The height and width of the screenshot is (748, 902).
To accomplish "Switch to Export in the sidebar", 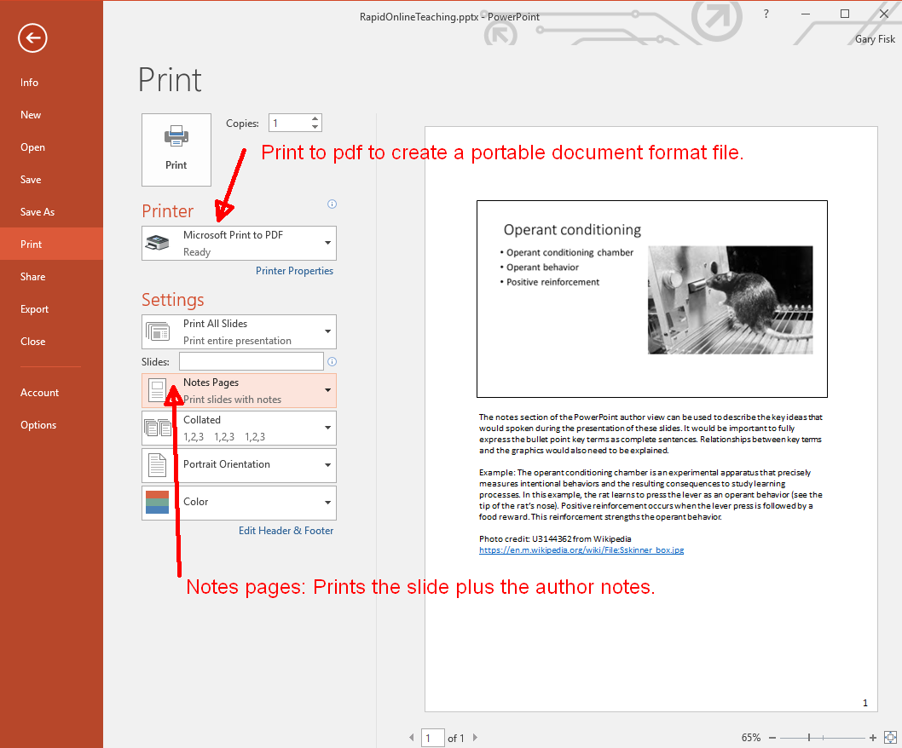I will coord(32,308).
